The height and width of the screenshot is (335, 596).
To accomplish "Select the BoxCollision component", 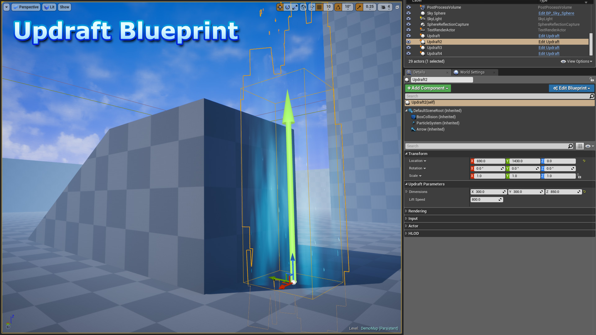I will (436, 117).
